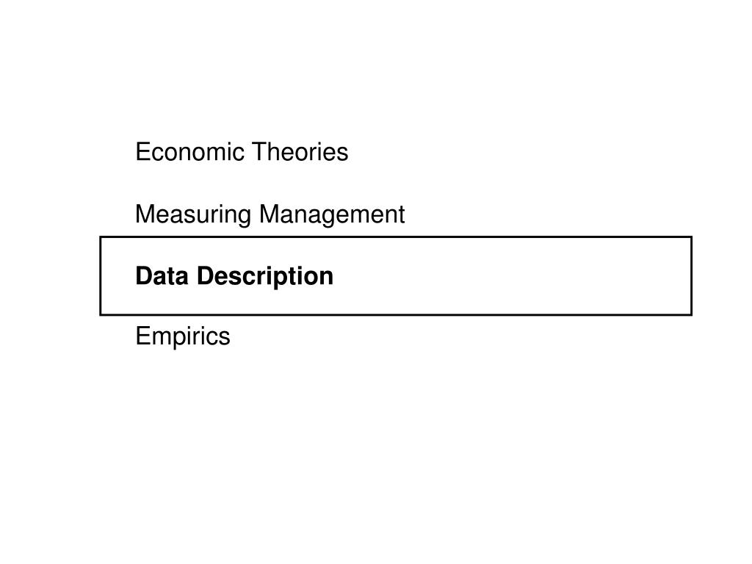Screen dimensions: 752x564
Task: Click the top border of the highlight rectangle
Action: [396, 237]
